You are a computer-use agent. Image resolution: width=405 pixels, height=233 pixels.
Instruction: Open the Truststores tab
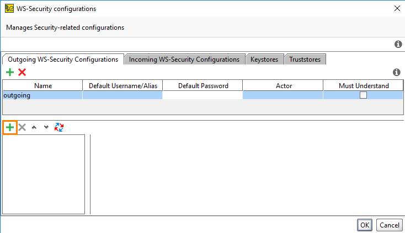pyautogui.click(x=306, y=59)
